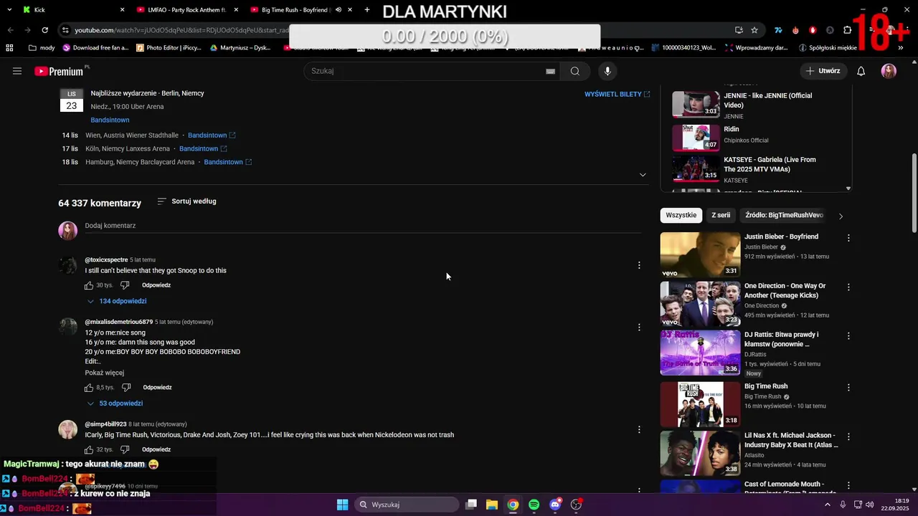Image resolution: width=918 pixels, height=516 pixels.
Task: Open Bandsintown link for Wien event
Action: 212,135
